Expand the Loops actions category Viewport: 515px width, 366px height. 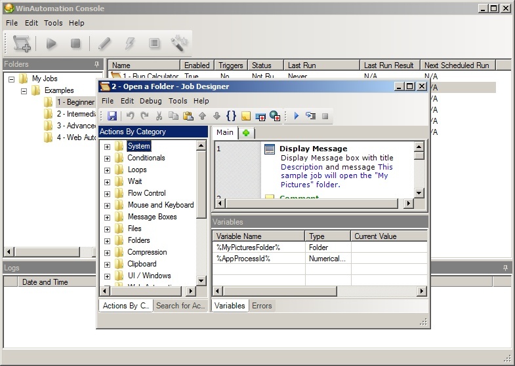pyautogui.click(x=107, y=170)
